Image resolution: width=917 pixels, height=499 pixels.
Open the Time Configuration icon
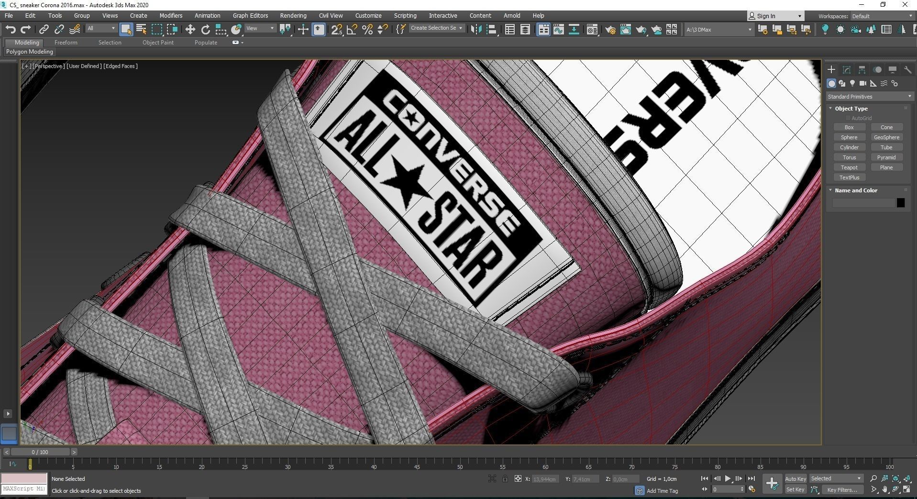tap(752, 489)
